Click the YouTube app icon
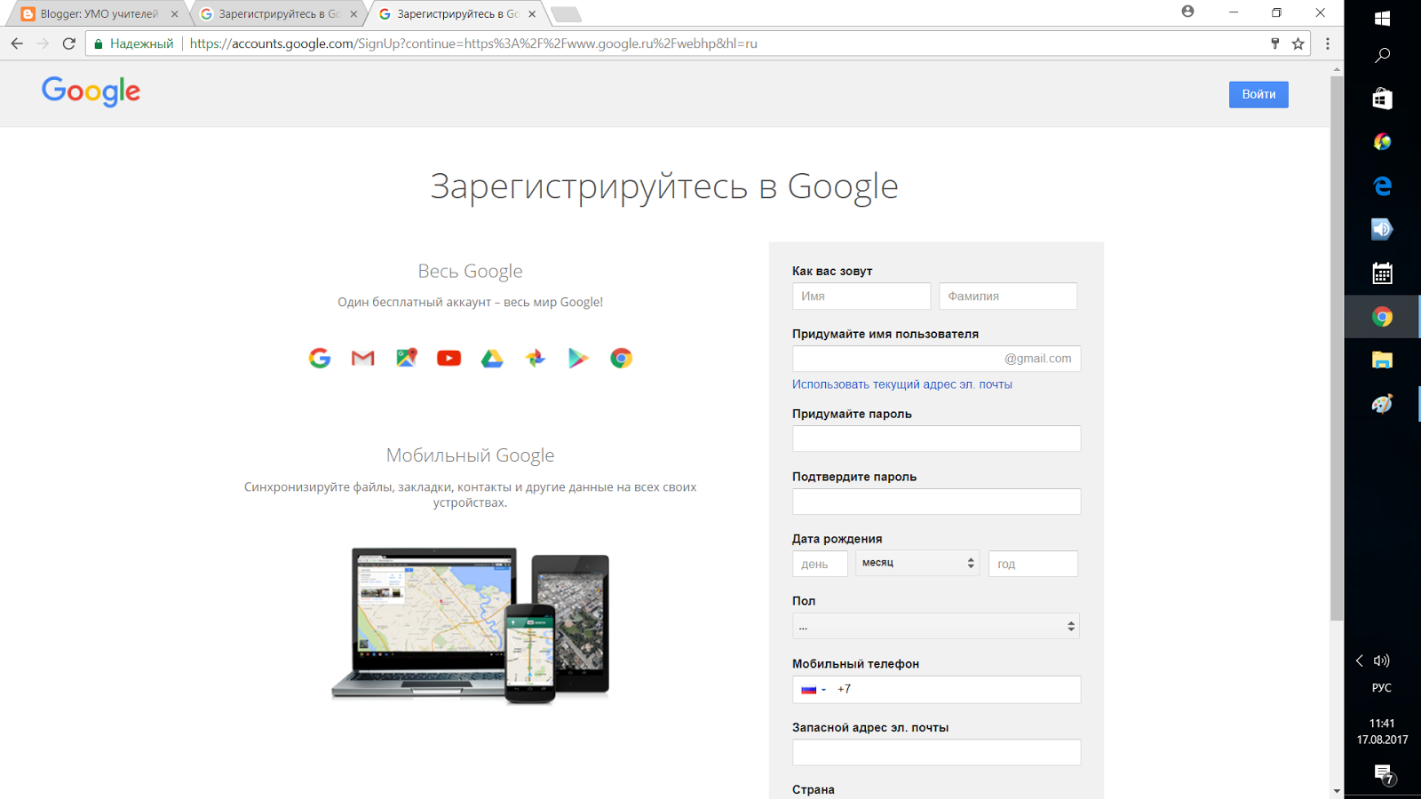Viewport: 1421px width, 799px height. (x=449, y=358)
